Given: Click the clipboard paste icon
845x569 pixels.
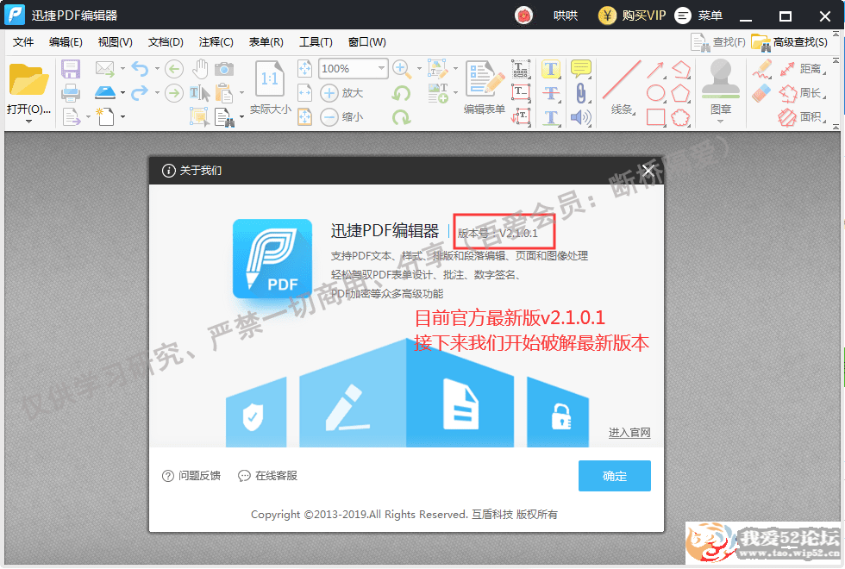Looking at the screenshot, I should 224,93.
